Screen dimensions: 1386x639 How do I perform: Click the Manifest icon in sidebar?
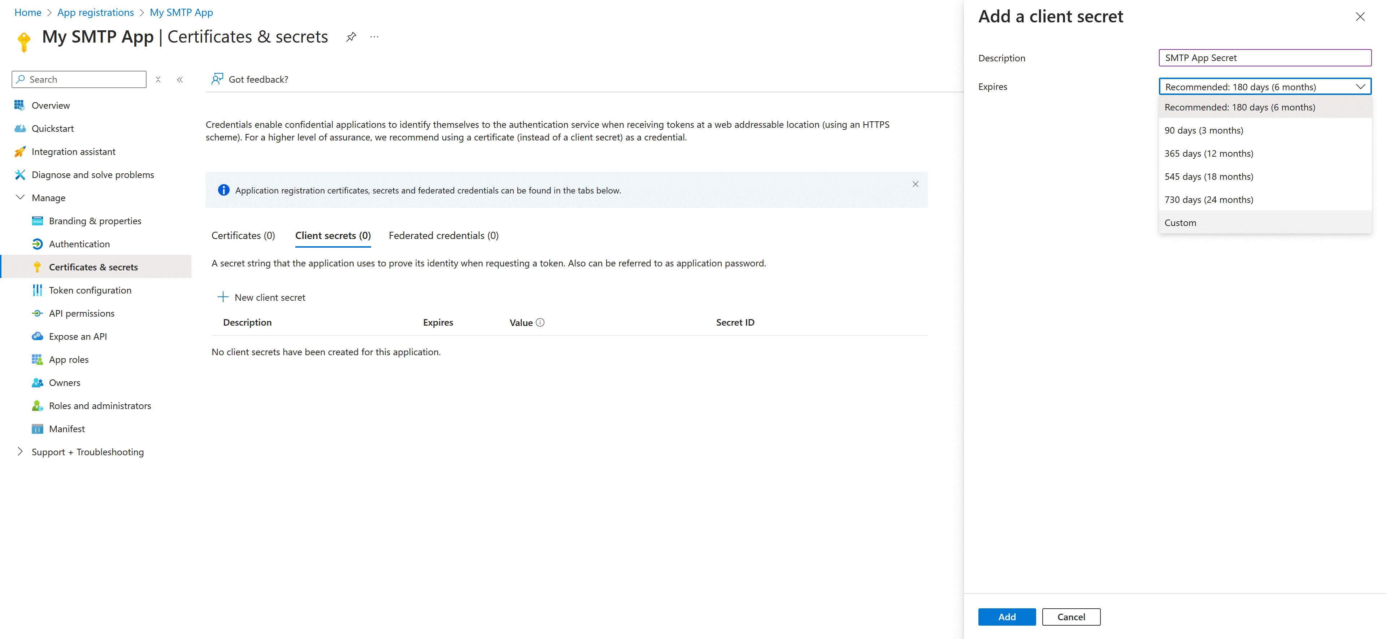pyautogui.click(x=37, y=429)
